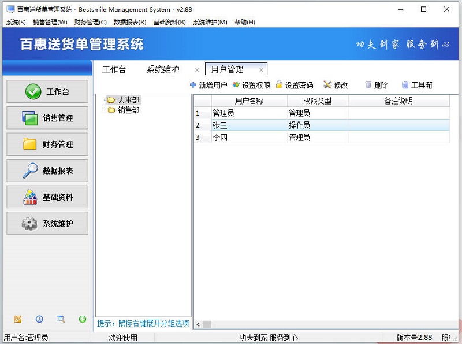
Task: Click the clock icon at bottom left
Action: (39, 319)
